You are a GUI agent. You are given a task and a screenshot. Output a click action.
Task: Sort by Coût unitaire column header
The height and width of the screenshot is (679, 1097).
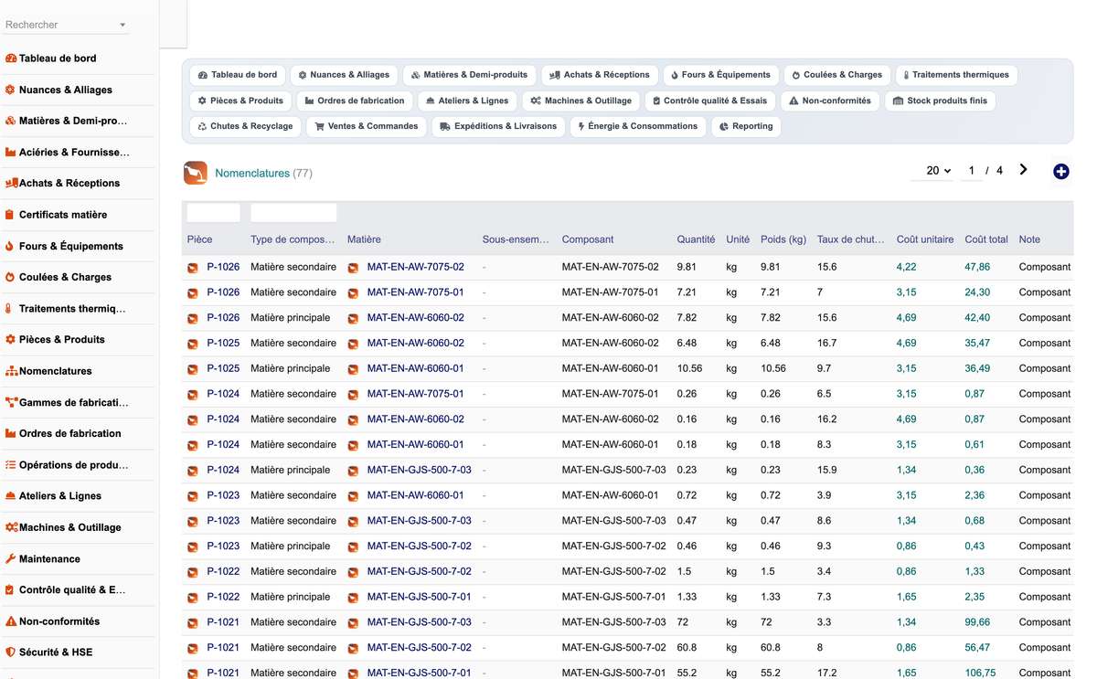[x=925, y=239]
